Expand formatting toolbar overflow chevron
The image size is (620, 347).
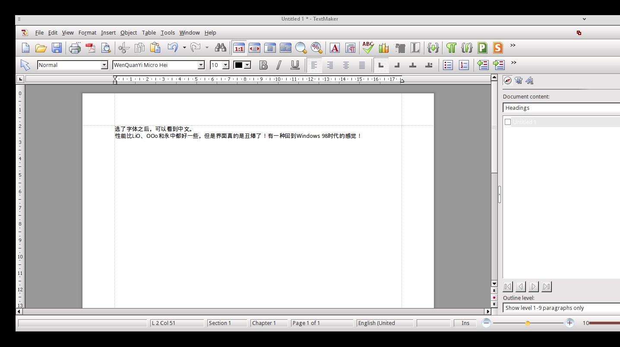(513, 63)
